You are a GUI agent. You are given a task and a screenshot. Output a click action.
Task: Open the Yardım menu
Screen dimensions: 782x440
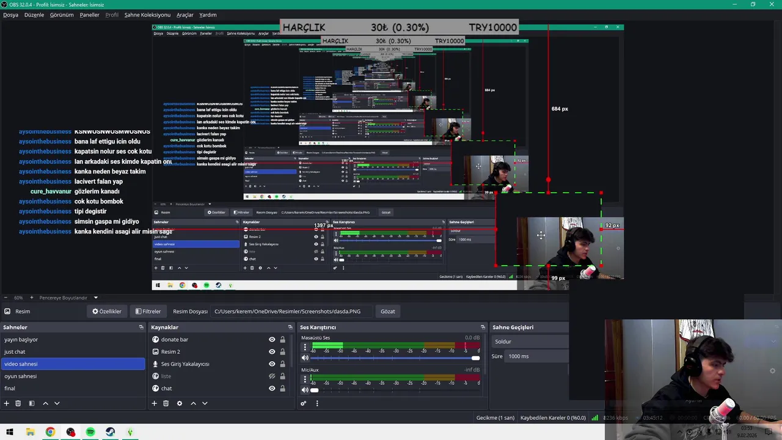tap(208, 15)
